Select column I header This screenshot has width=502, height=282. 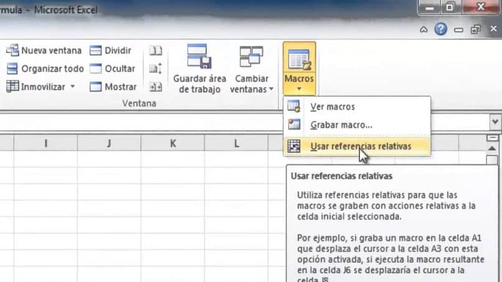pos(45,143)
